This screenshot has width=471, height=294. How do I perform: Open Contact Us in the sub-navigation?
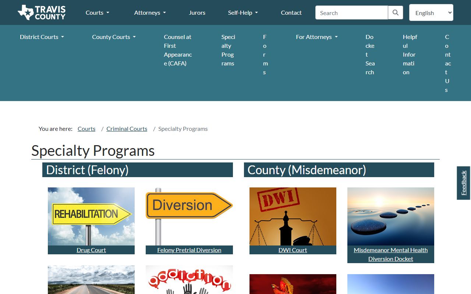[448, 63]
